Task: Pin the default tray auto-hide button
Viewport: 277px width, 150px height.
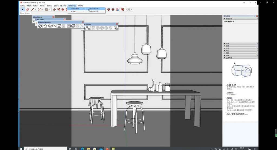Action: point(255,16)
